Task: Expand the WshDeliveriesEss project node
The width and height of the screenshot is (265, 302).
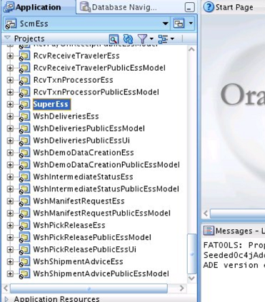Action: (x=10, y=116)
